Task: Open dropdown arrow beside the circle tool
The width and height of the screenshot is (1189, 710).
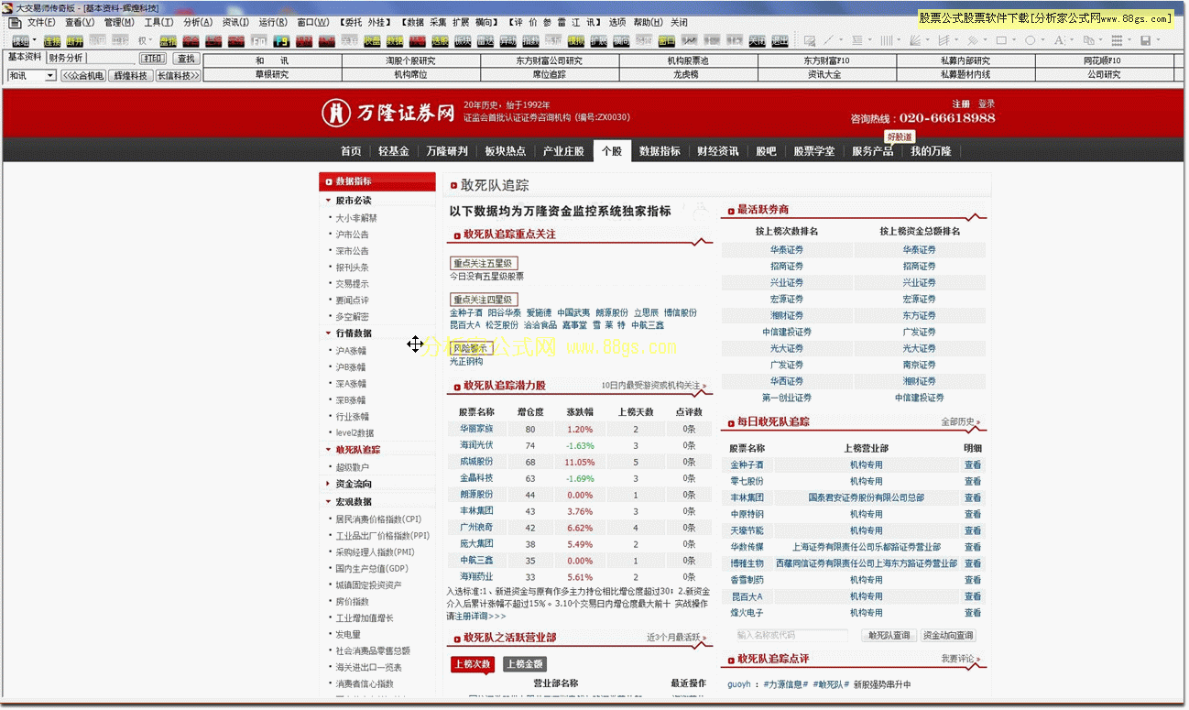Action: click(x=1044, y=41)
